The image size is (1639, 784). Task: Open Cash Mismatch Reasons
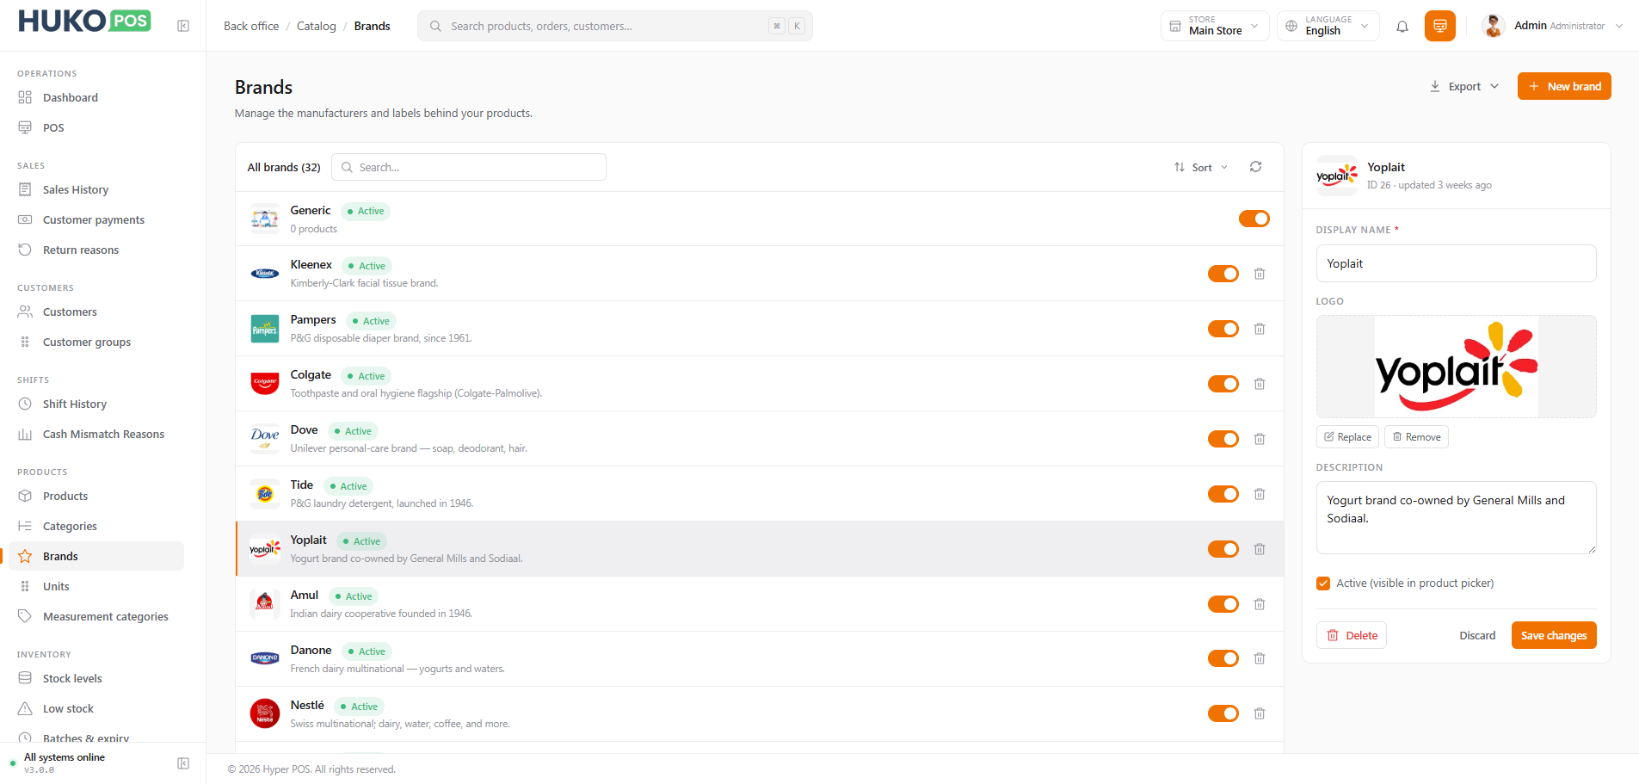96,434
